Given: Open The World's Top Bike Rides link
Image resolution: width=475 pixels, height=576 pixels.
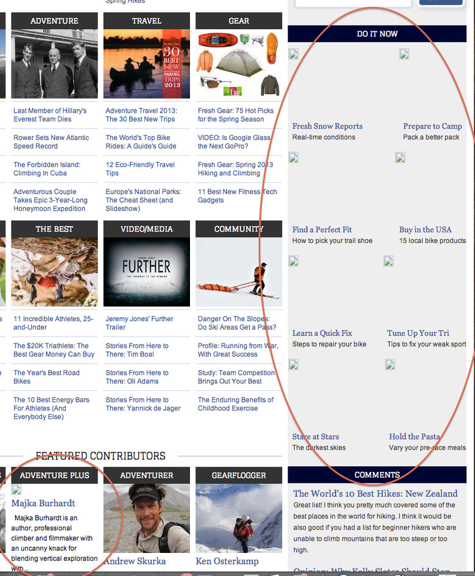Looking at the screenshot, I should [x=141, y=142].
